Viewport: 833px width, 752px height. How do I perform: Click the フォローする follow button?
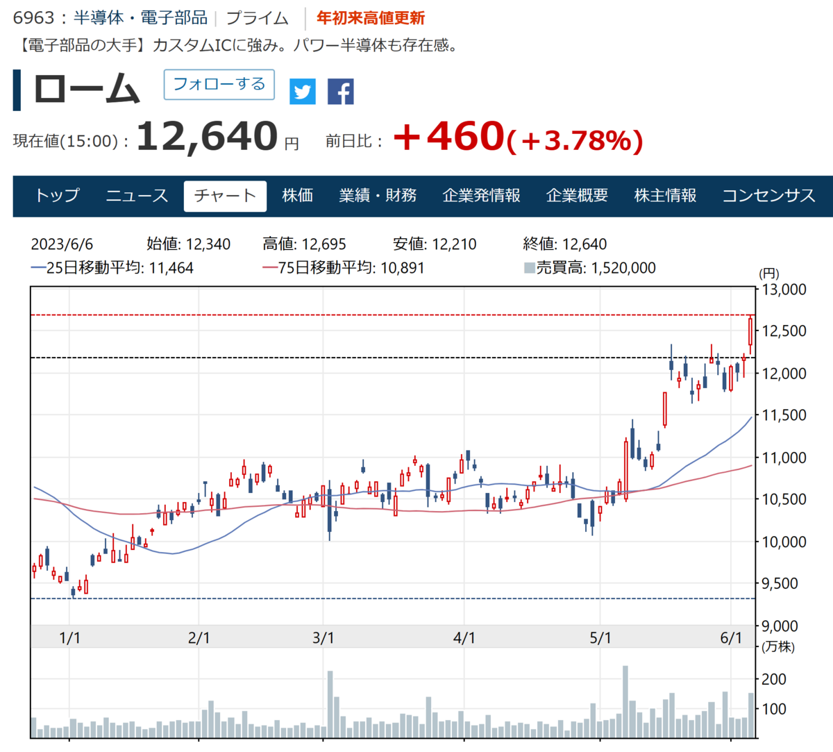click(219, 85)
